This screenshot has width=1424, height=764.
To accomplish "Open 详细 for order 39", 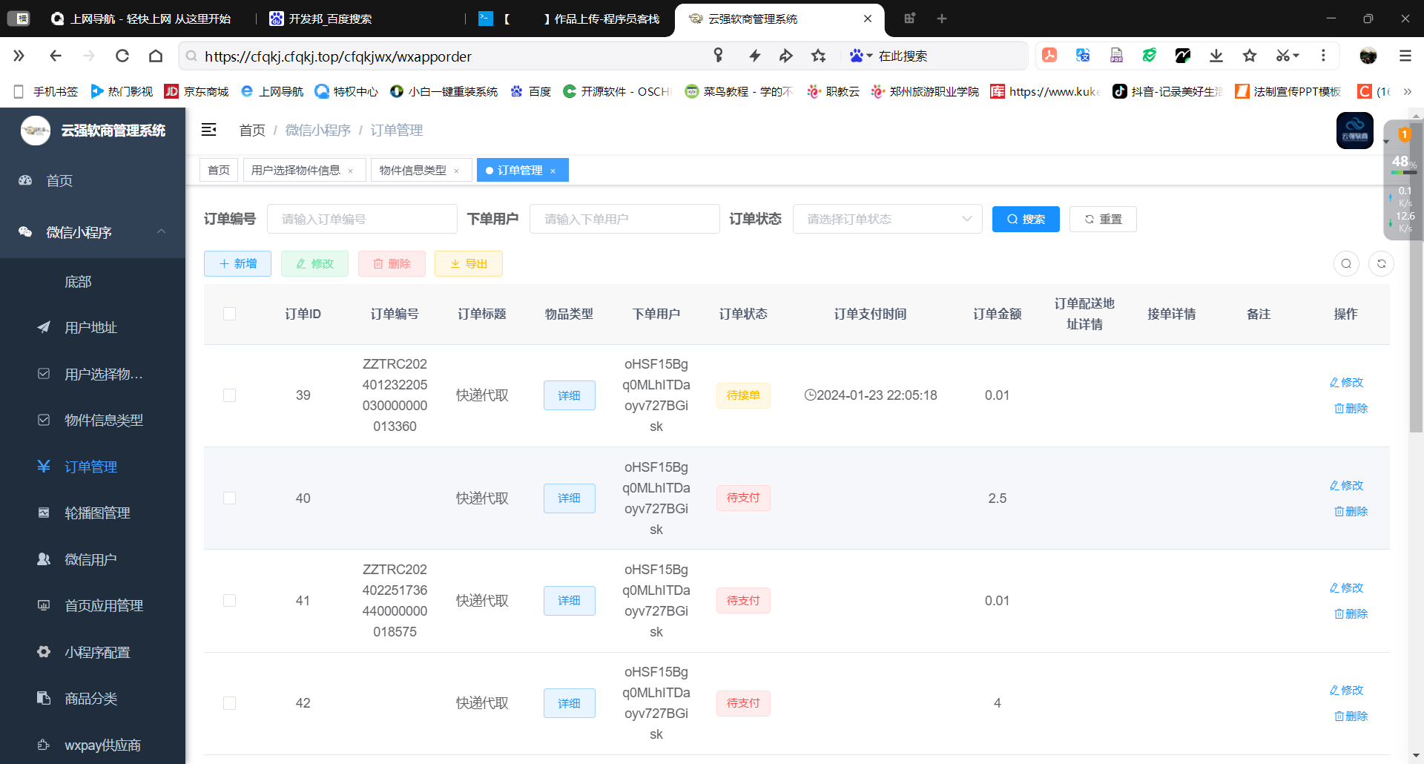I will tap(569, 395).
